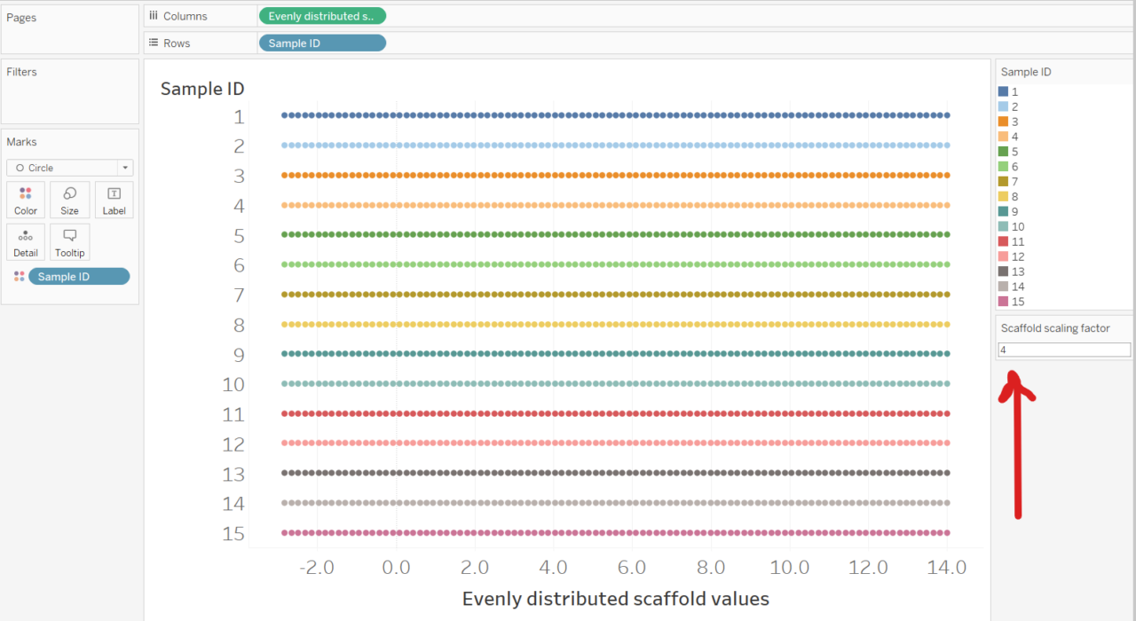Open the Color mark card
The height and width of the screenshot is (621, 1136).
26,200
